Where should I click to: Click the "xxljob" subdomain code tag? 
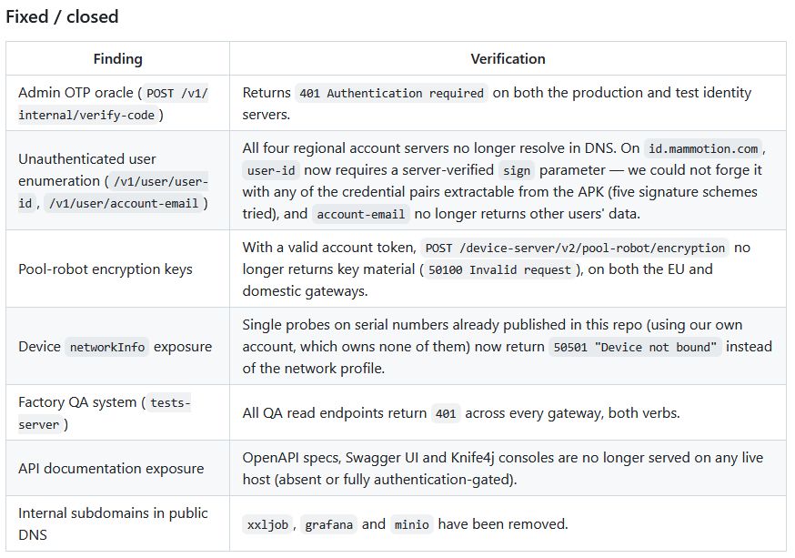point(267,524)
